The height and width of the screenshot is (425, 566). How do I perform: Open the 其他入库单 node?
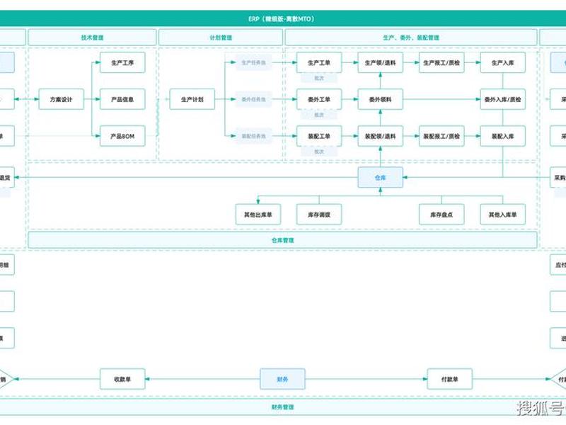502,215
